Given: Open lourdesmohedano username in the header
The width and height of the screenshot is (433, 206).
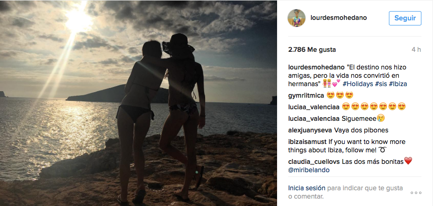Looking at the screenshot, I should click(x=339, y=18).
